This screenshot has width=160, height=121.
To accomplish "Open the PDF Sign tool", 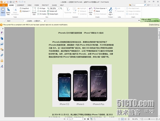I will coord(111,11).
